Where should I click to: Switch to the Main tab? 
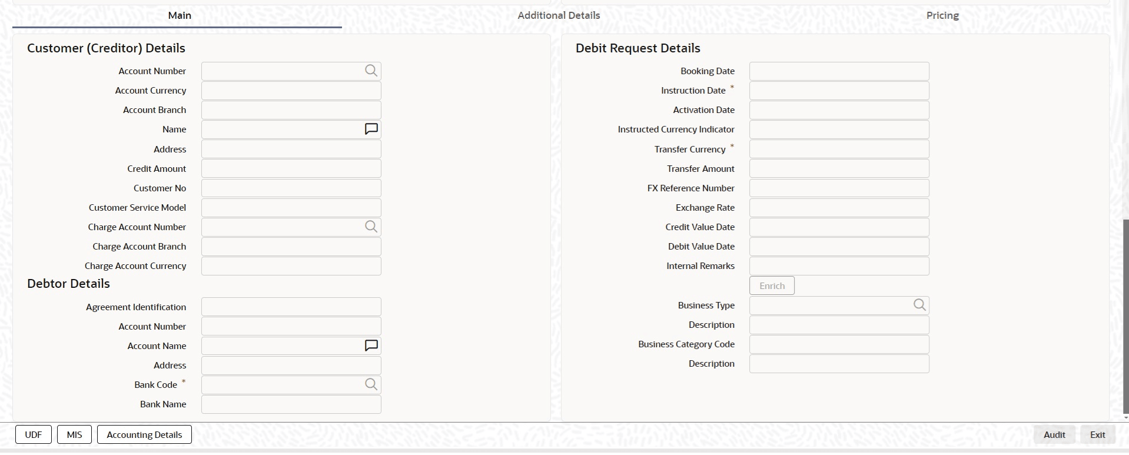pos(180,15)
